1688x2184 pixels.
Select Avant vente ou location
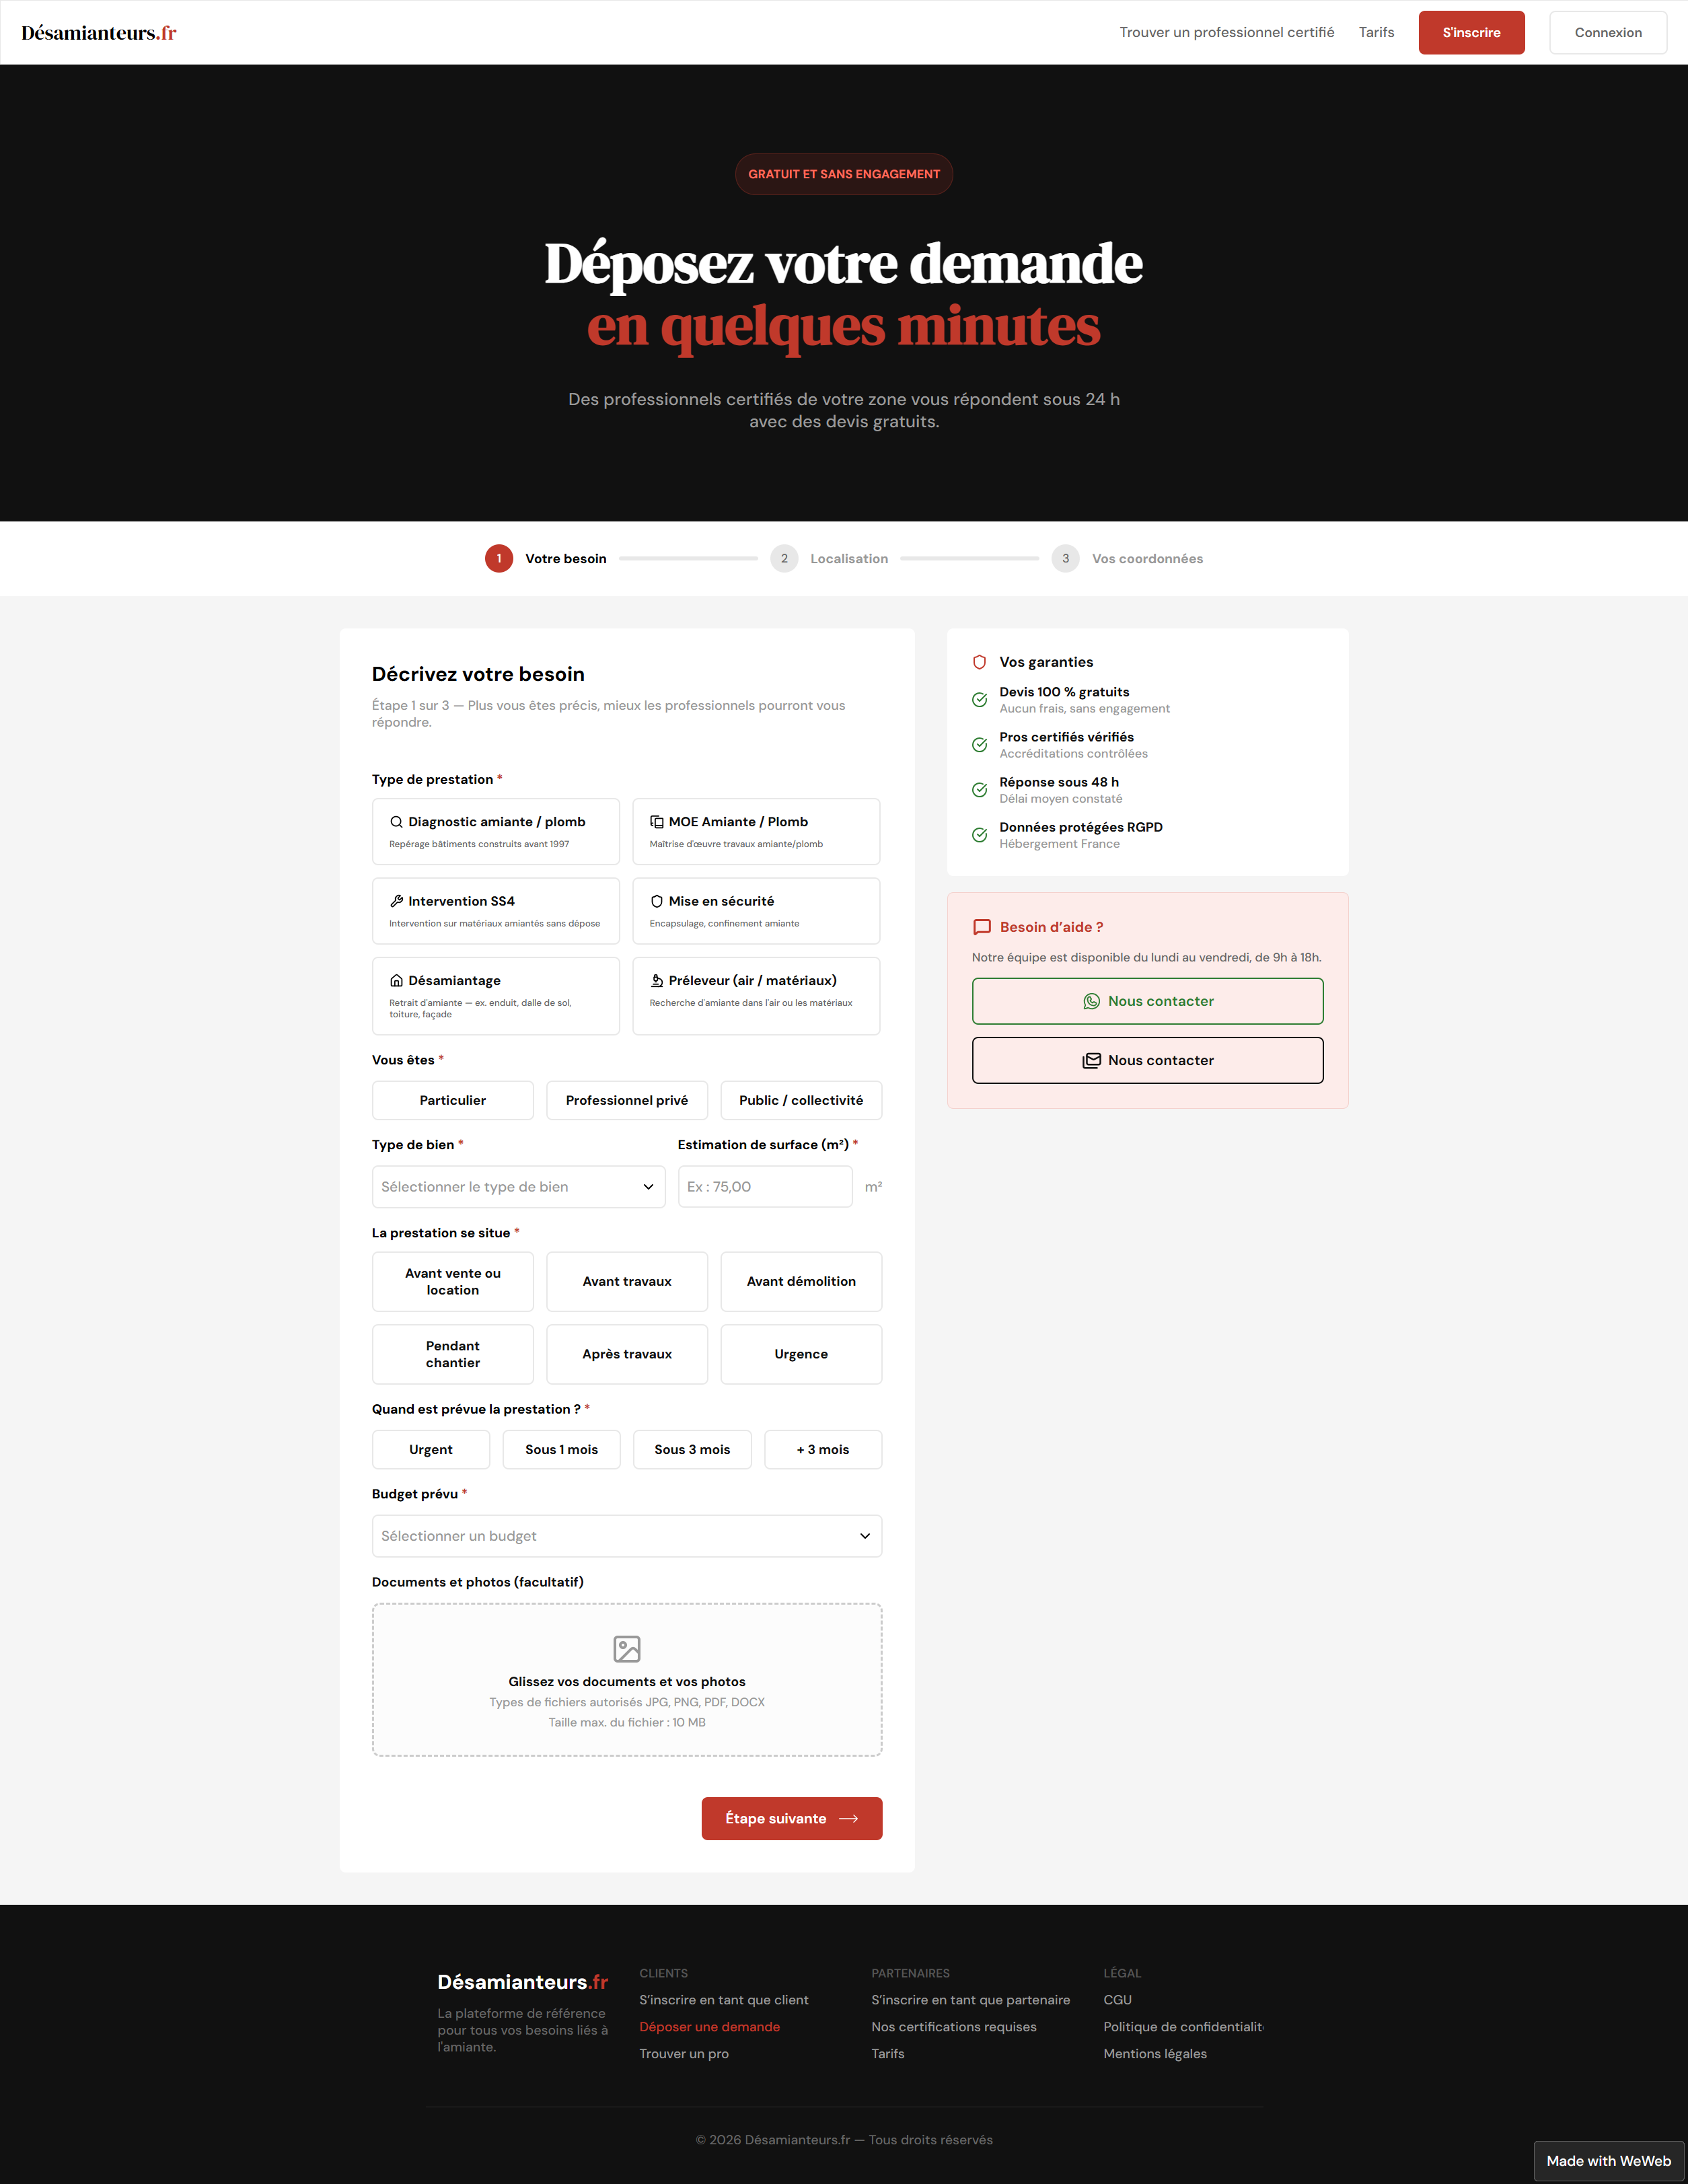click(453, 1282)
